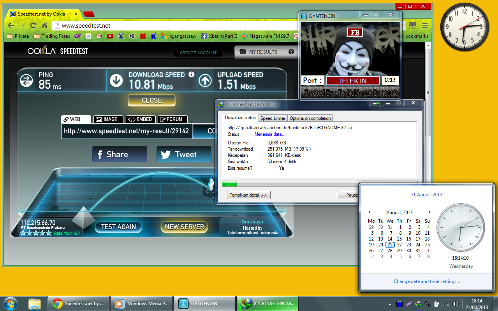Image resolution: width=498 pixels, height=311 pixels.
Task: Select the IMAGE share tab
Action: tap(108, 119)
